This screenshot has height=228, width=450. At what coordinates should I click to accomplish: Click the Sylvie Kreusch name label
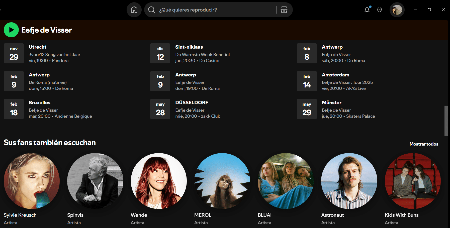point(20,215)
